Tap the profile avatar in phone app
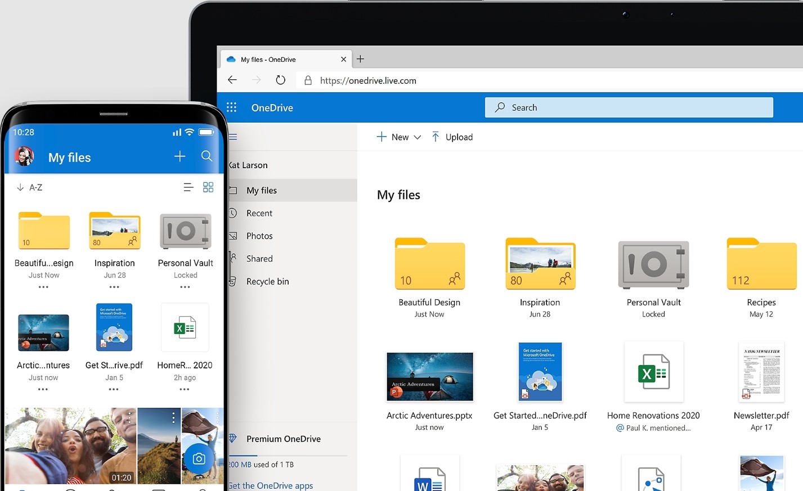Viewport: 803px width, 491px height. [x=24, y=156]
